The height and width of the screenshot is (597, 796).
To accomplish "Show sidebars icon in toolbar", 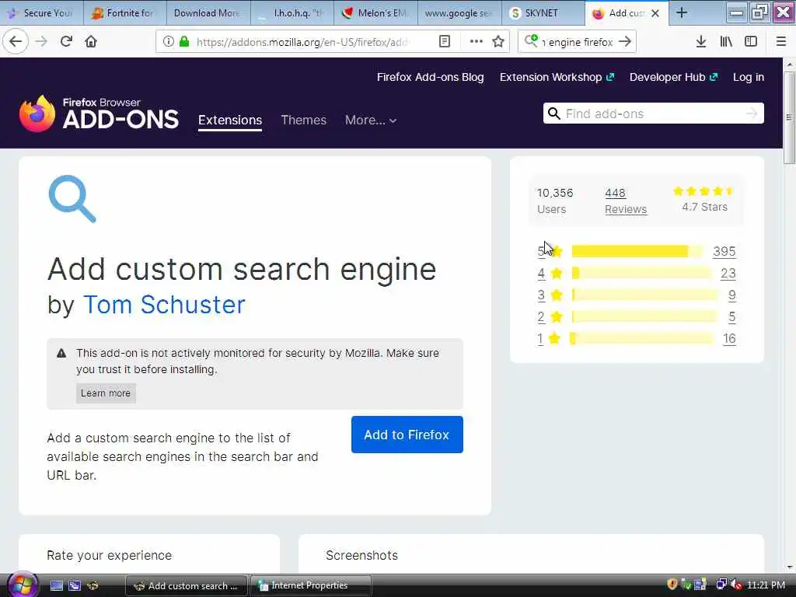I will [x=751, y=42].
